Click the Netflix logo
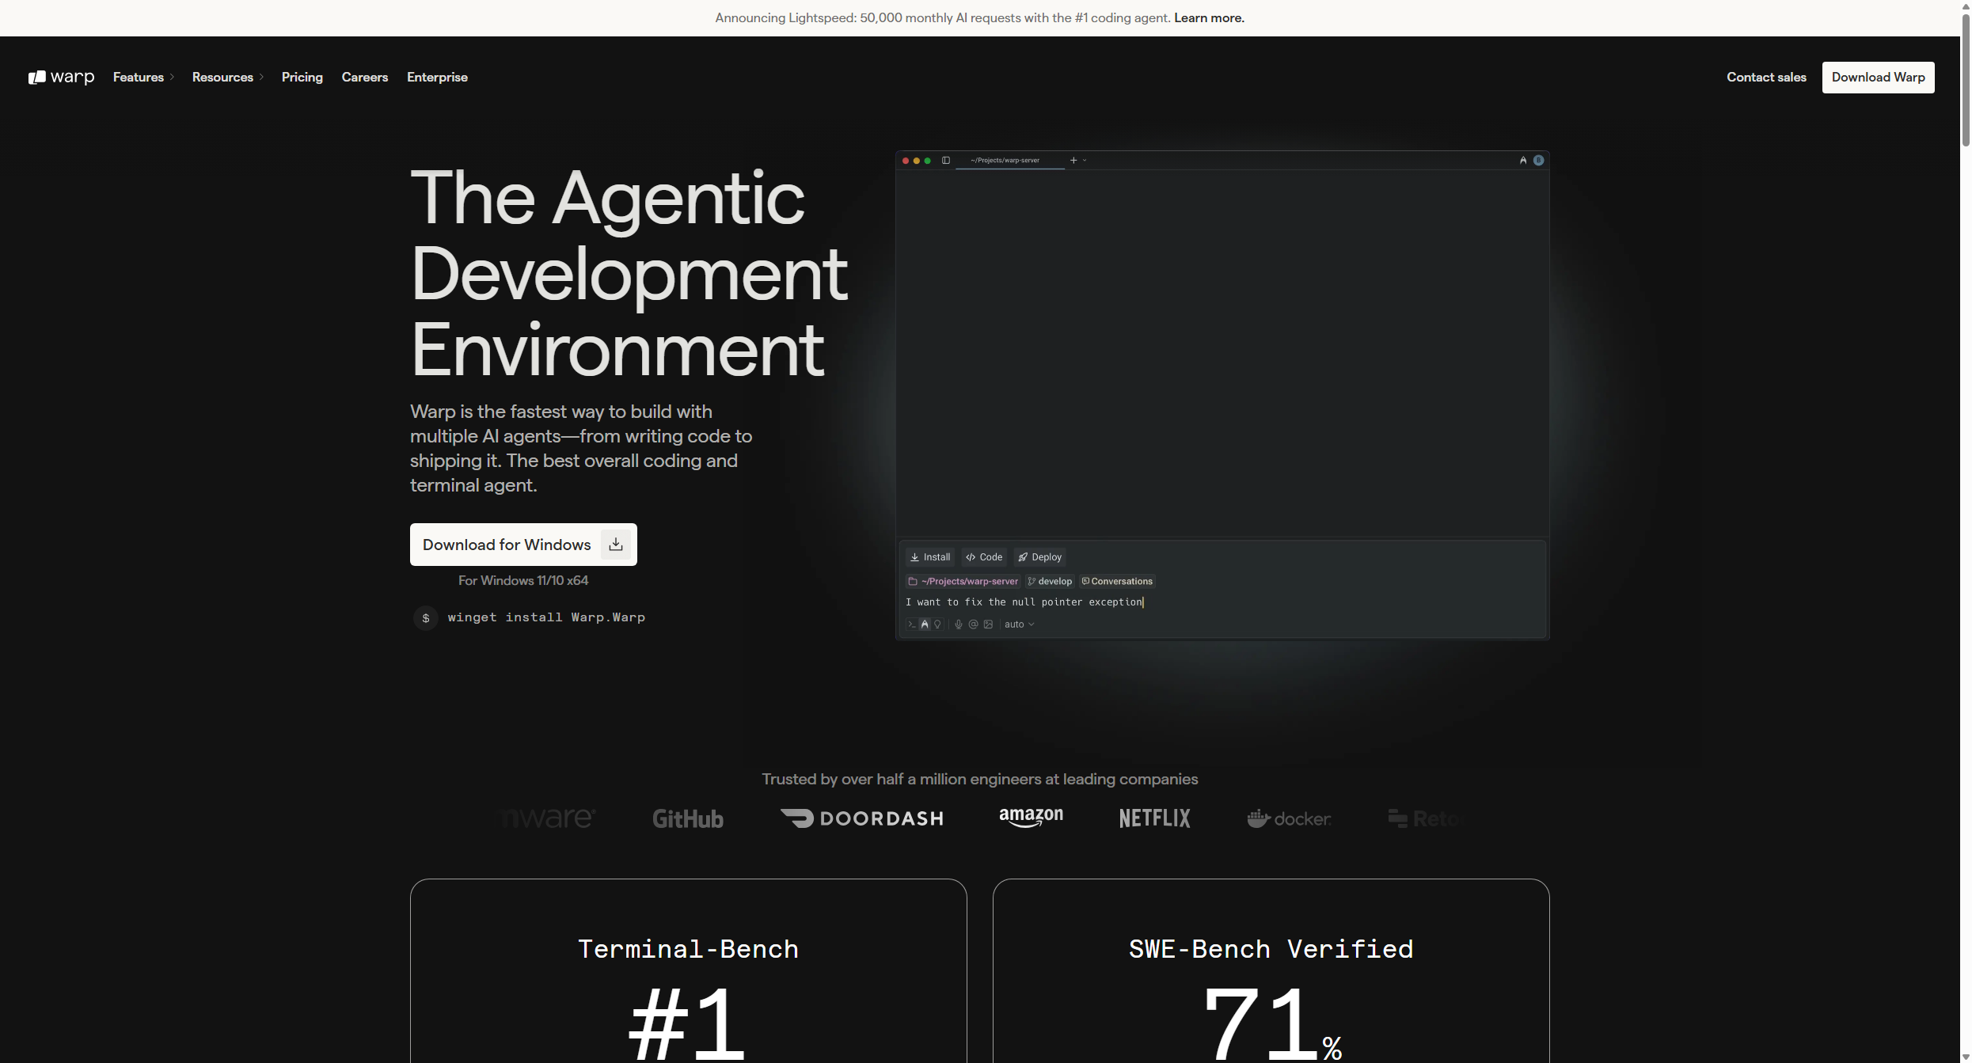 tap(1154, 818)
